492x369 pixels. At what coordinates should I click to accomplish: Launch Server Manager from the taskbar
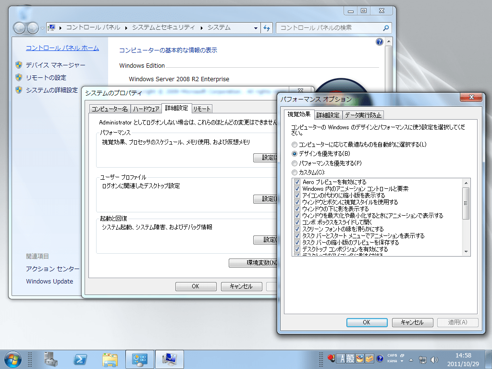tap(51, 359)
